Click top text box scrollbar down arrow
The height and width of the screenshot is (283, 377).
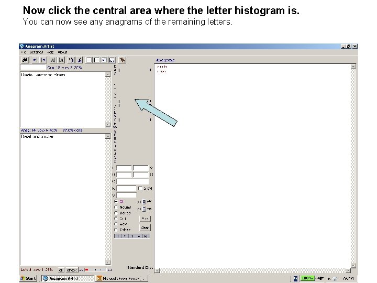coord(108,124)
